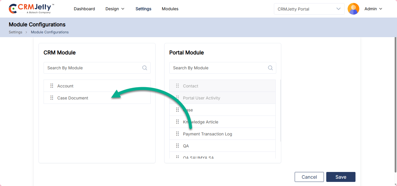The height and width of the screenshot is (186, 397).
Task: Click drag handle beside Payment Transaction Log
Action: point(177,134)
